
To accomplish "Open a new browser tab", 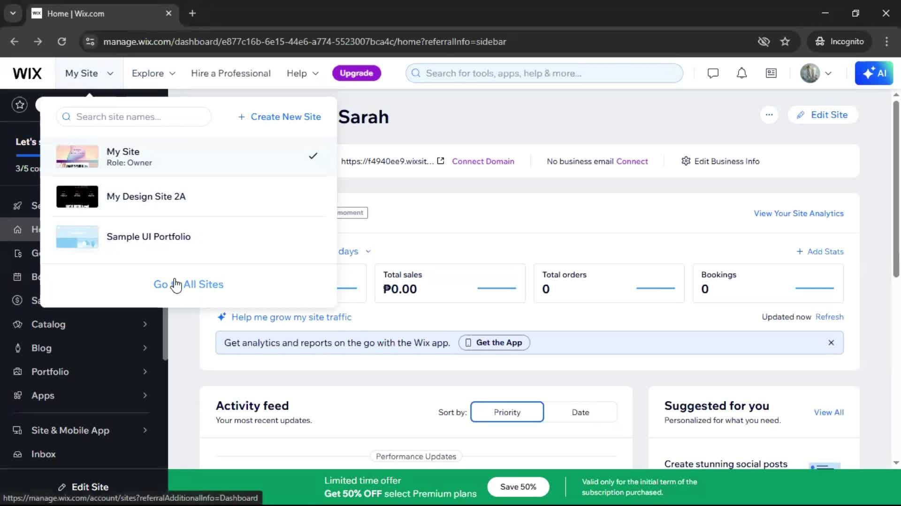I will pos(192,14).
